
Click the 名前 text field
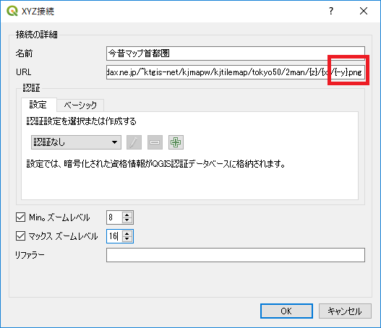click(x=236, y=53)
